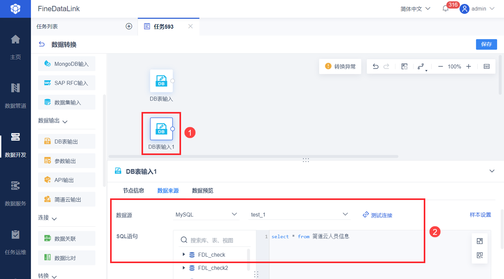Screen dimensions: 504x279
Task: Choose the 数据比对 operator
Action: (67, 257)
